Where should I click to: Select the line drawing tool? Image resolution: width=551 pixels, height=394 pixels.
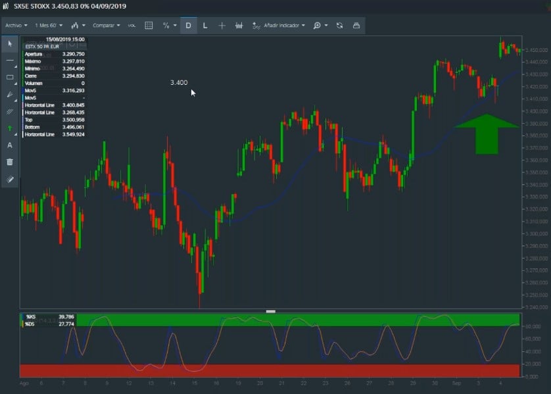click(10, 61)
